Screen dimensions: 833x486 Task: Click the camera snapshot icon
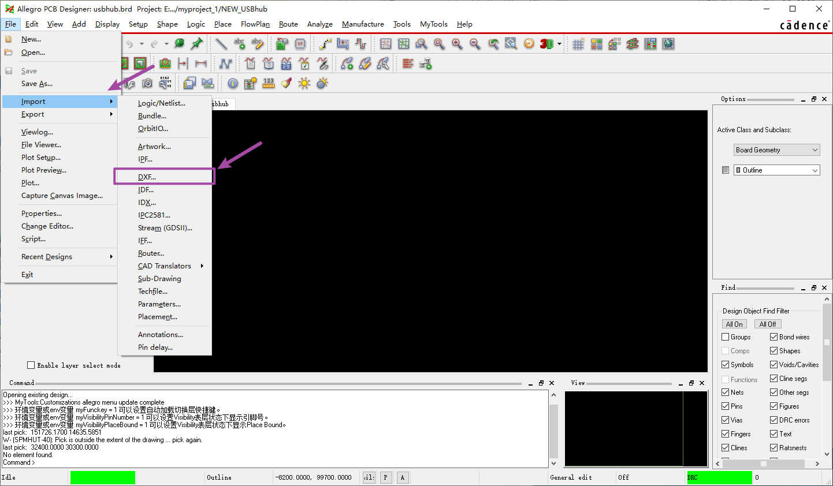coord(147,84)
